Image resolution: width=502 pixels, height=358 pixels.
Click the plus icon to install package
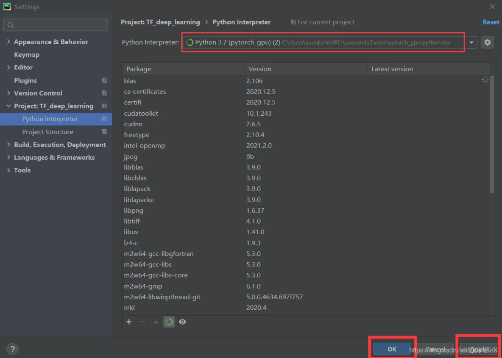pyautogui.click(x=129, y=322)
